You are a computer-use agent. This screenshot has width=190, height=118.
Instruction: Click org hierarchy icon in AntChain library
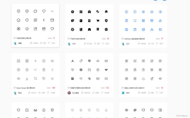click(x=152, y=29)
